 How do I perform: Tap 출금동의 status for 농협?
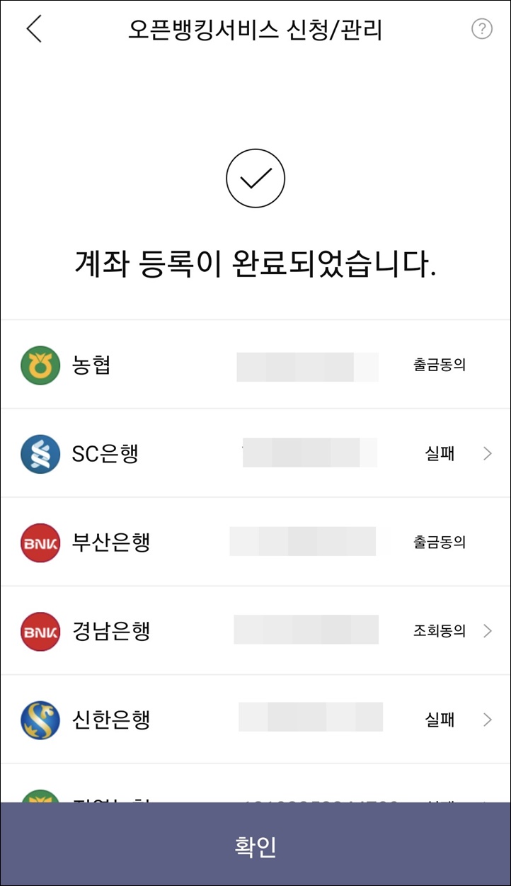[440, 365]
